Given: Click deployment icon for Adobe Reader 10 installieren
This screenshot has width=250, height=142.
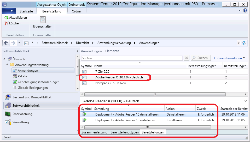Looking at the screenshot, I should tap(84, 120).
